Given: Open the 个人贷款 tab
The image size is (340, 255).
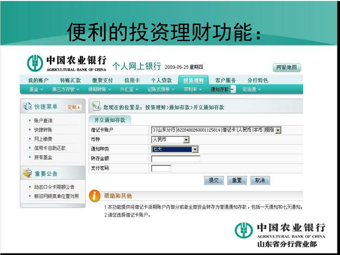Looking at the screenshot, I should [x=162, y=80].
